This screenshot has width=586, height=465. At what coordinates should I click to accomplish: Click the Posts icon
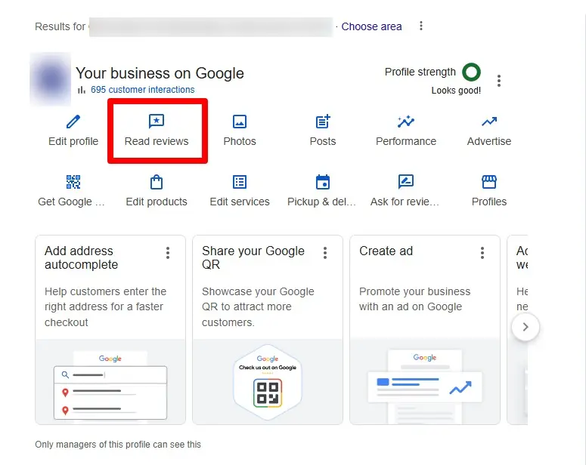tap(323, 122)
